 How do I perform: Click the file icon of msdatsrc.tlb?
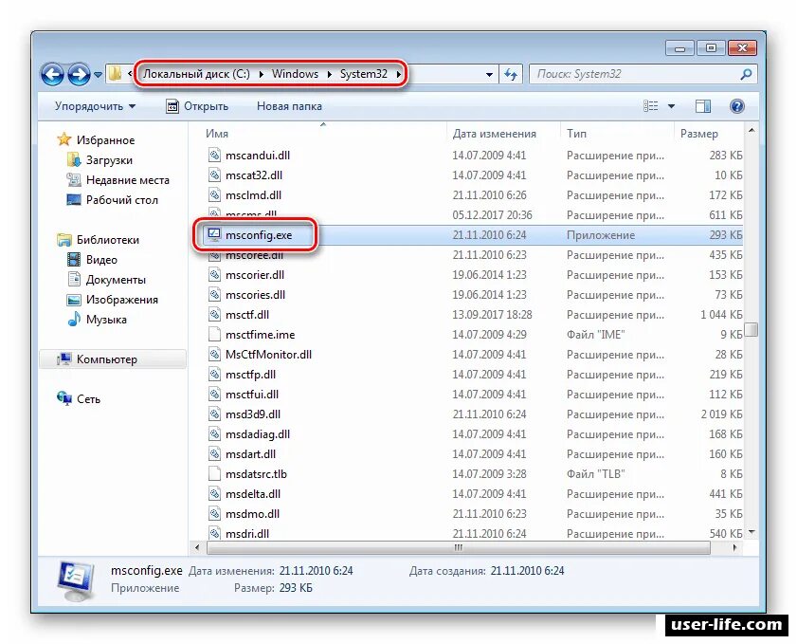click(214, 474)
